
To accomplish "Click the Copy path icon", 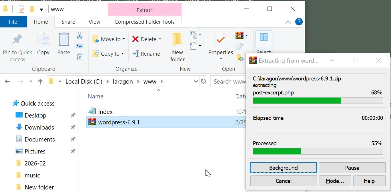I will pyautogui.click(x=80, y=46).
